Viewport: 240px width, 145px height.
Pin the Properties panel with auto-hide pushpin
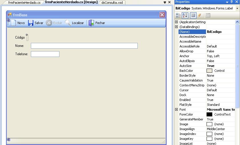pos(231,2)
